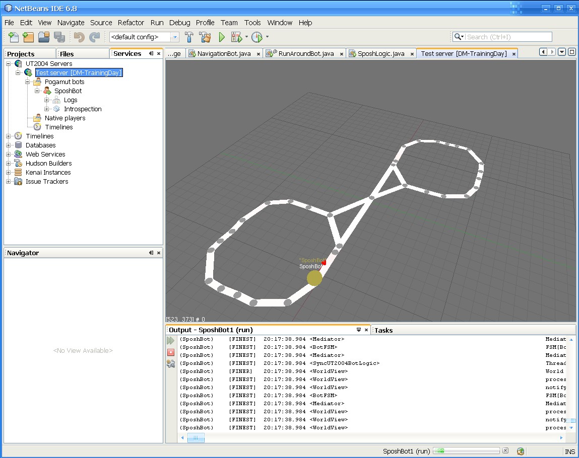Click the Open Project folder icon
Screen dimensions: 579x458
click(44, 37)
